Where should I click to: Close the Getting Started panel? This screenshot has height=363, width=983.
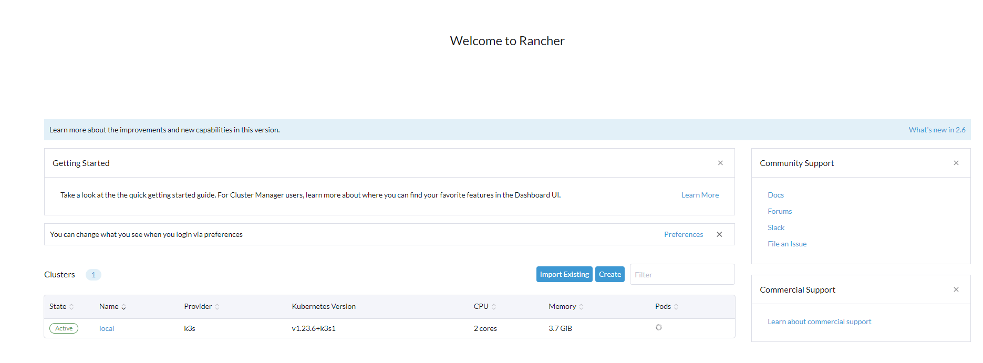click(720, 163)
